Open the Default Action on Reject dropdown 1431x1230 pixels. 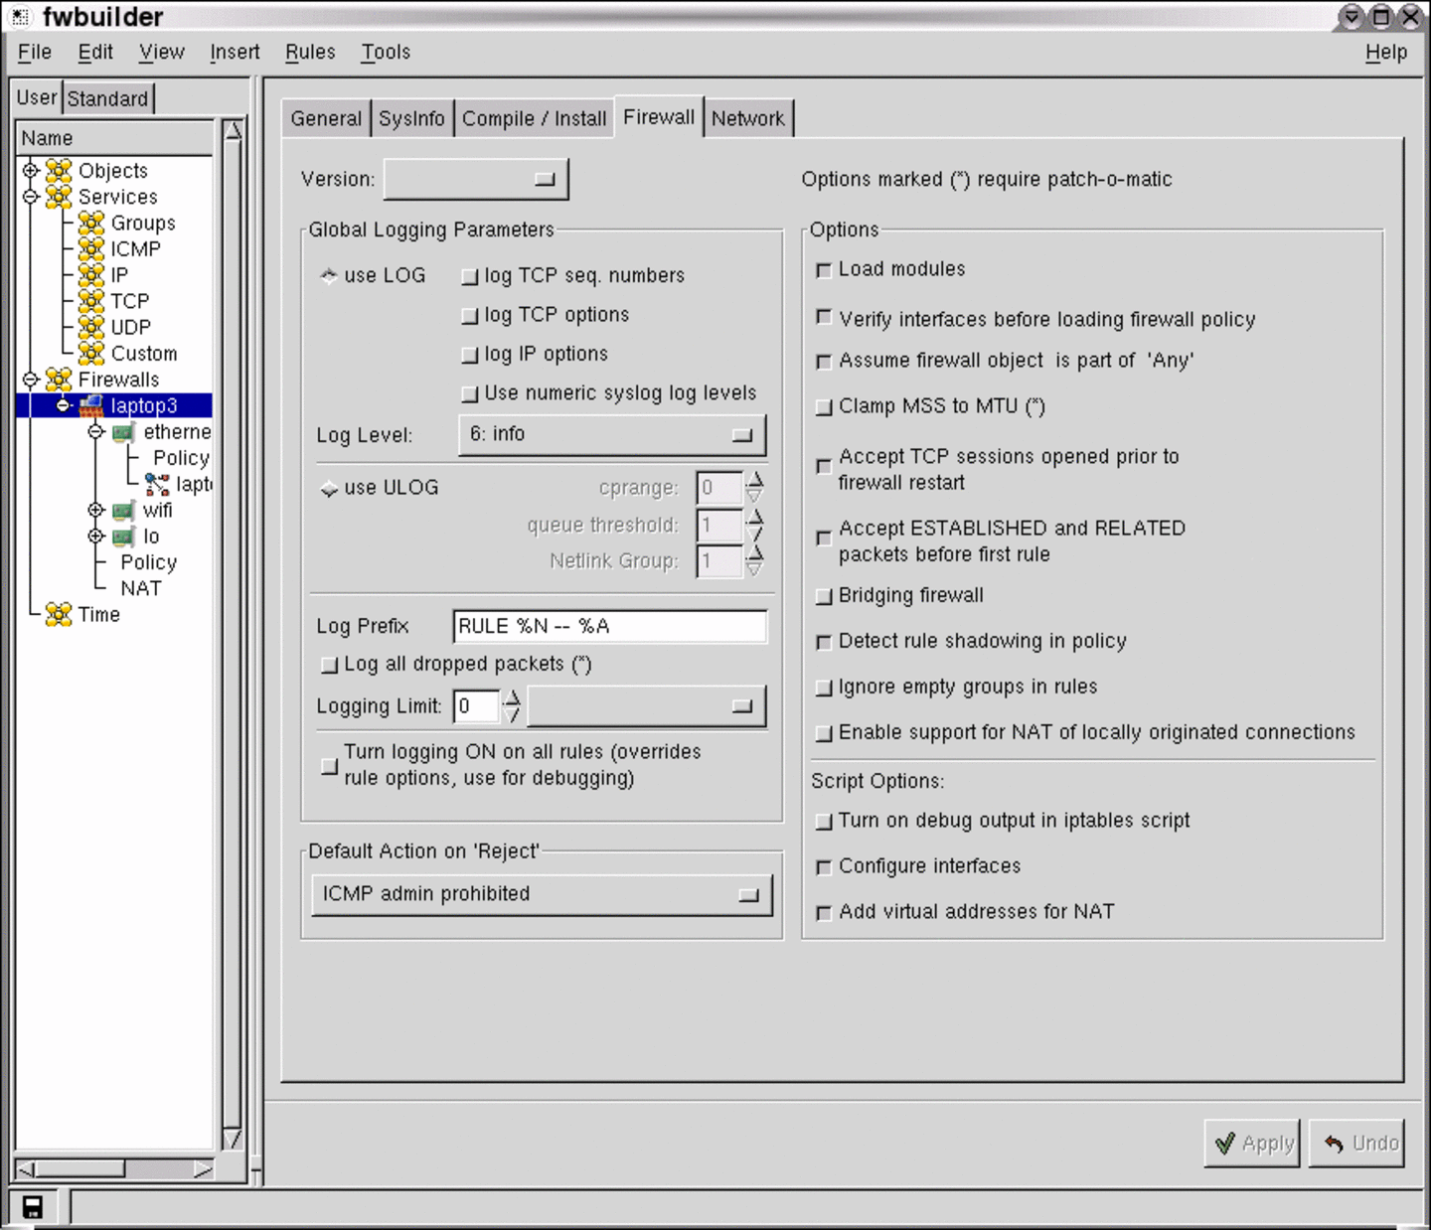click(541, 894)
